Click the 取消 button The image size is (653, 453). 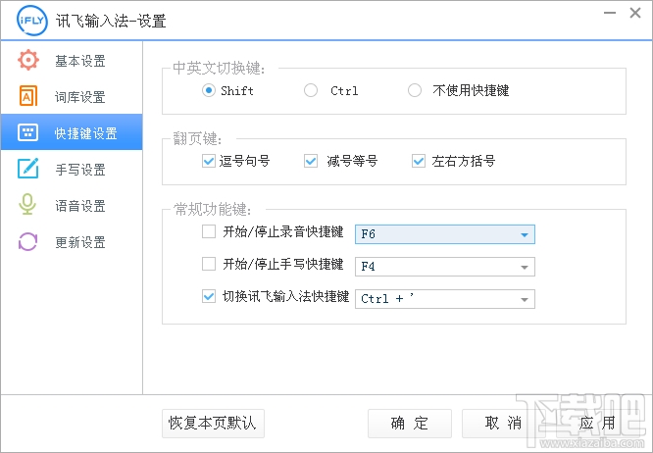pos(503,424)
